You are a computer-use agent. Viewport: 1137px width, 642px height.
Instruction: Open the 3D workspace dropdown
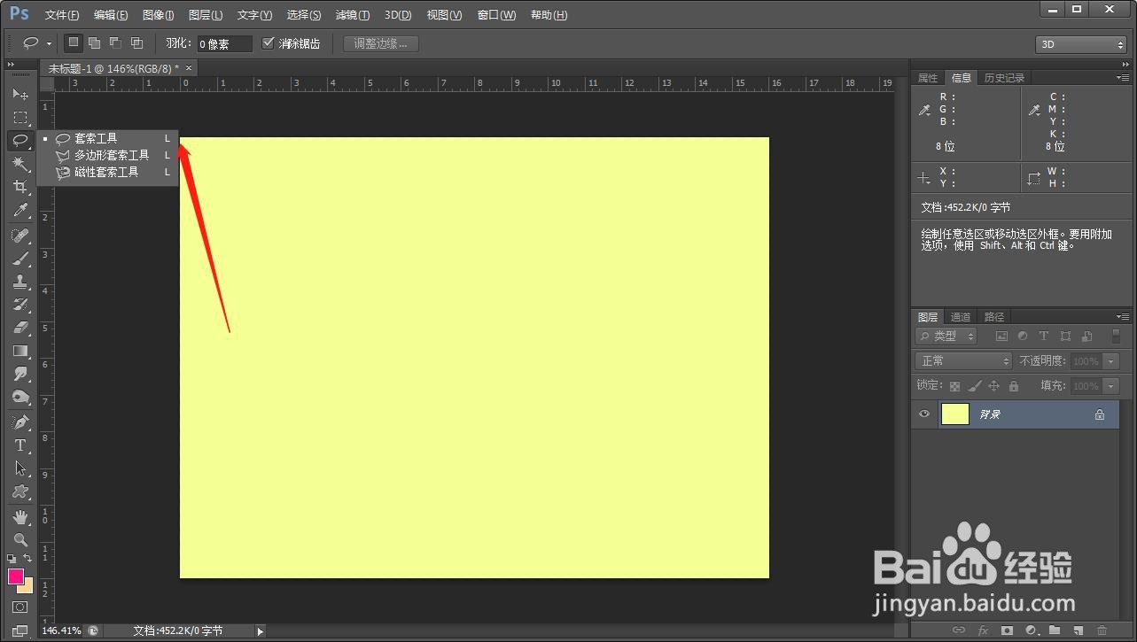1080,44
